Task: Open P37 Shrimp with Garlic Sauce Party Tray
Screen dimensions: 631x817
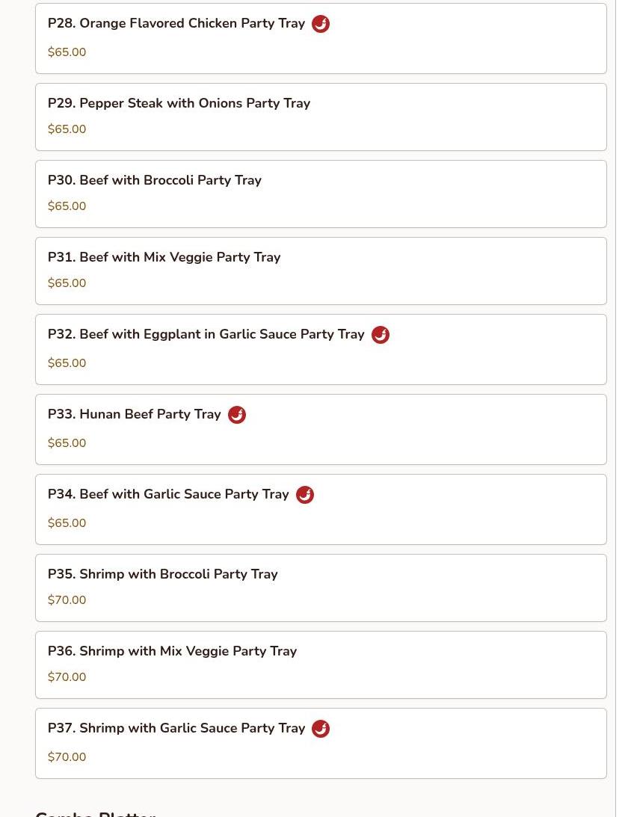Action: pyautogui.click(x=321, y=744)
